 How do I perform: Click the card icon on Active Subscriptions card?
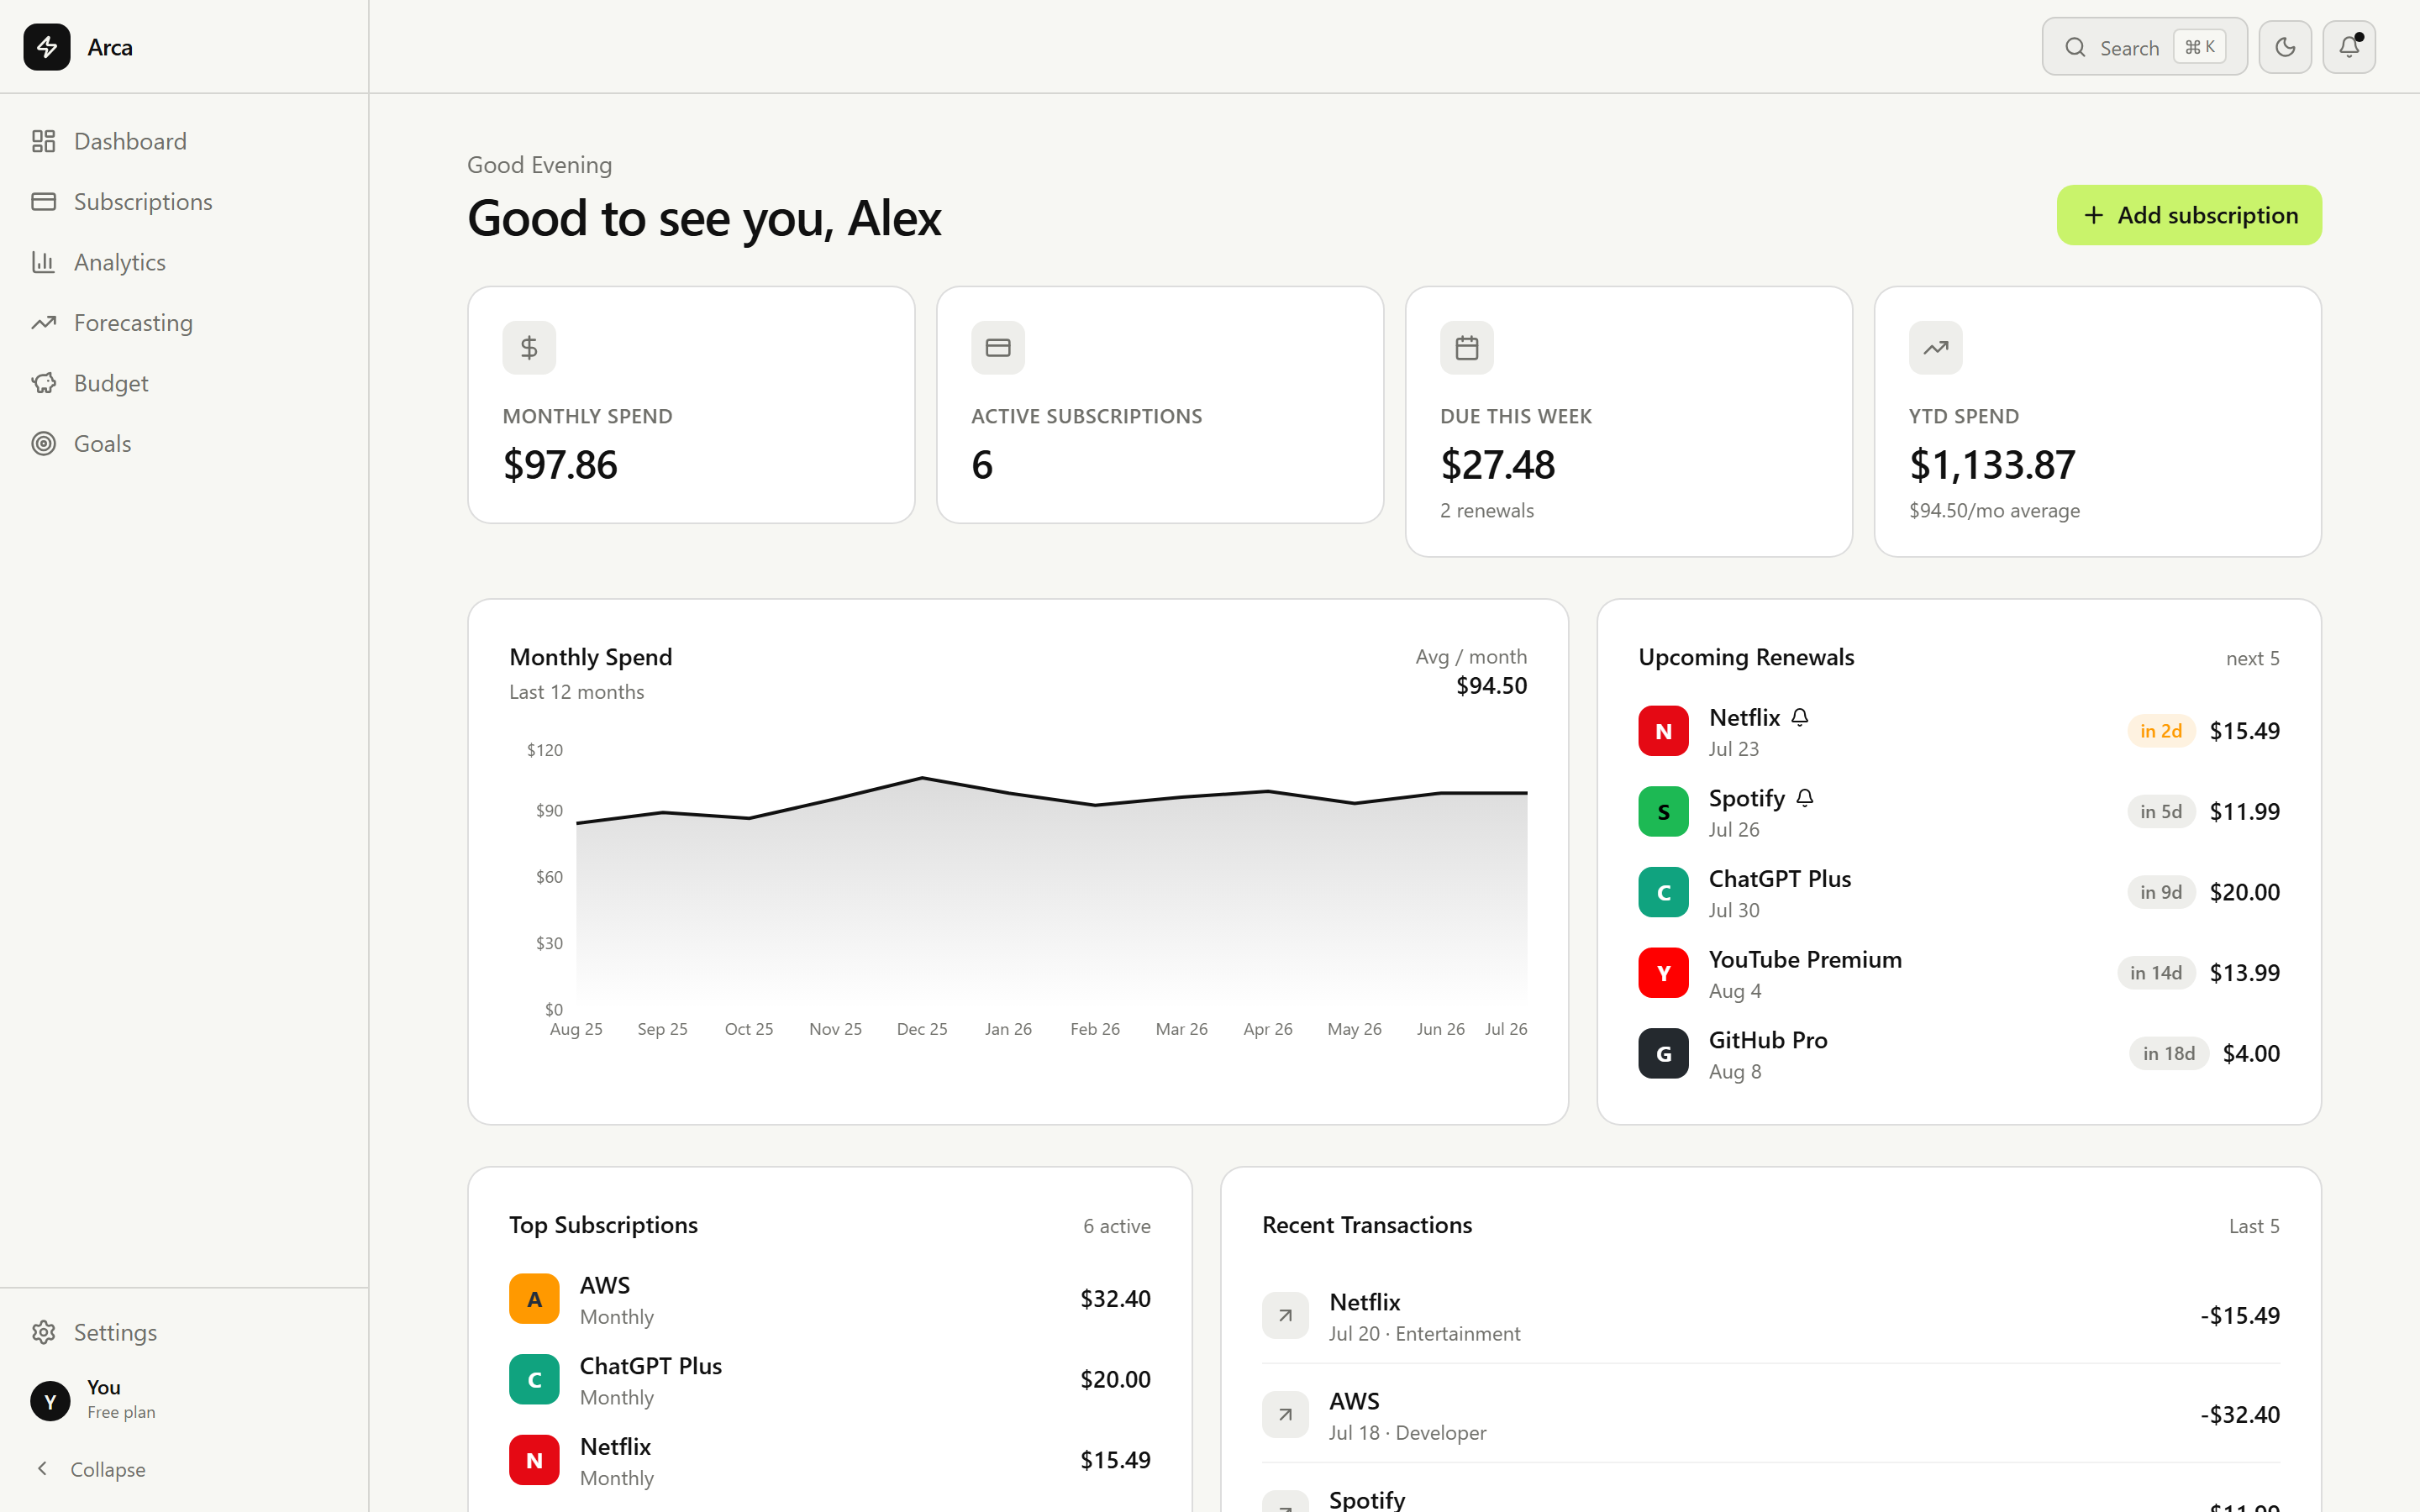(x=998, y=348)
